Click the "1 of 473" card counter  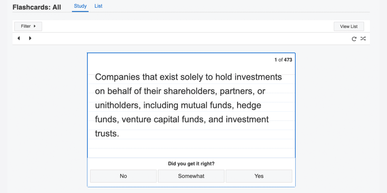(283, 60)
